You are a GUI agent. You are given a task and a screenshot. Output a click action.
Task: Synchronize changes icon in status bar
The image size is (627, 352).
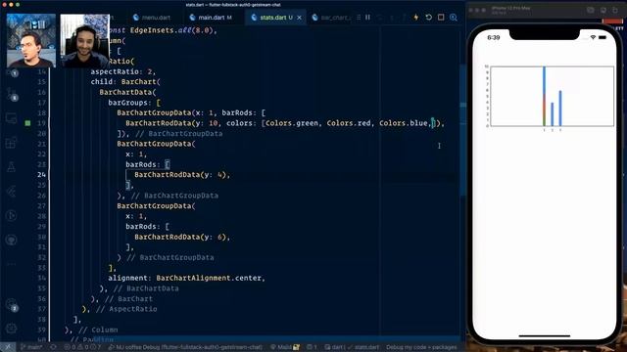coord(53,347)
